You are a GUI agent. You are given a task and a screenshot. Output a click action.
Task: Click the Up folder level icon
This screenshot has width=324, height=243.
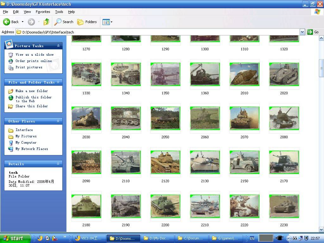pyautogui.click(x=47, y=22)
